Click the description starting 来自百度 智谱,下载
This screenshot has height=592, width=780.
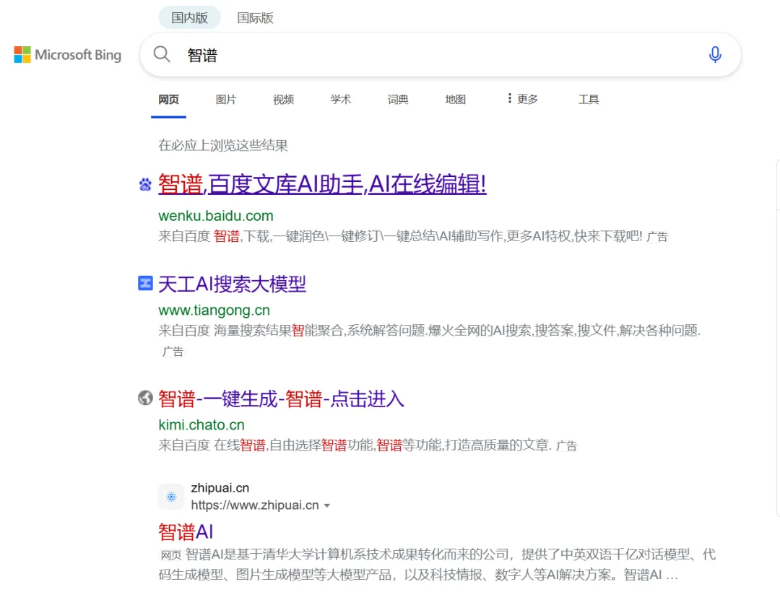(400, 236)
